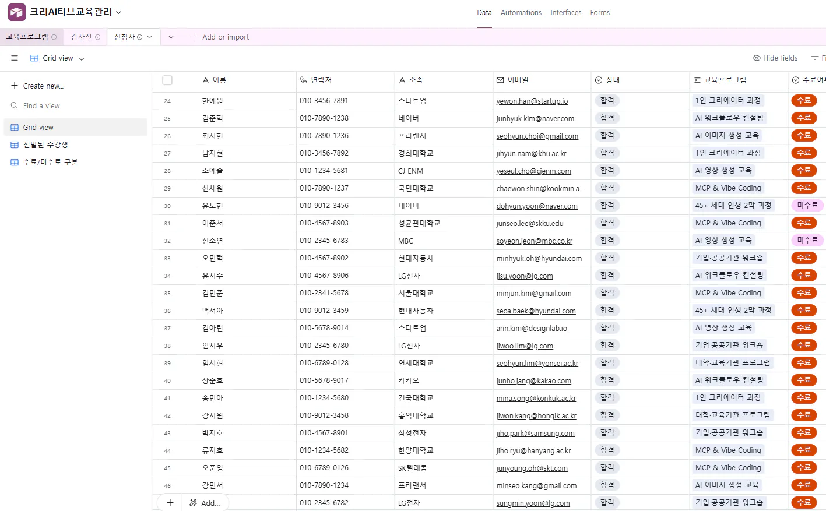Open the Forms tab
Screen dimensions: 826x511
(600, 13)
